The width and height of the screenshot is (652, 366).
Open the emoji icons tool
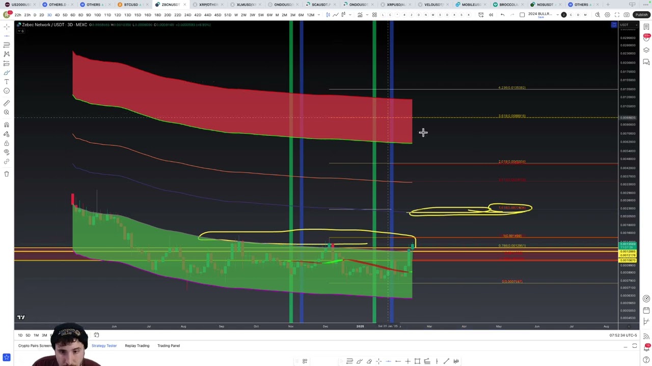point(7,91)
